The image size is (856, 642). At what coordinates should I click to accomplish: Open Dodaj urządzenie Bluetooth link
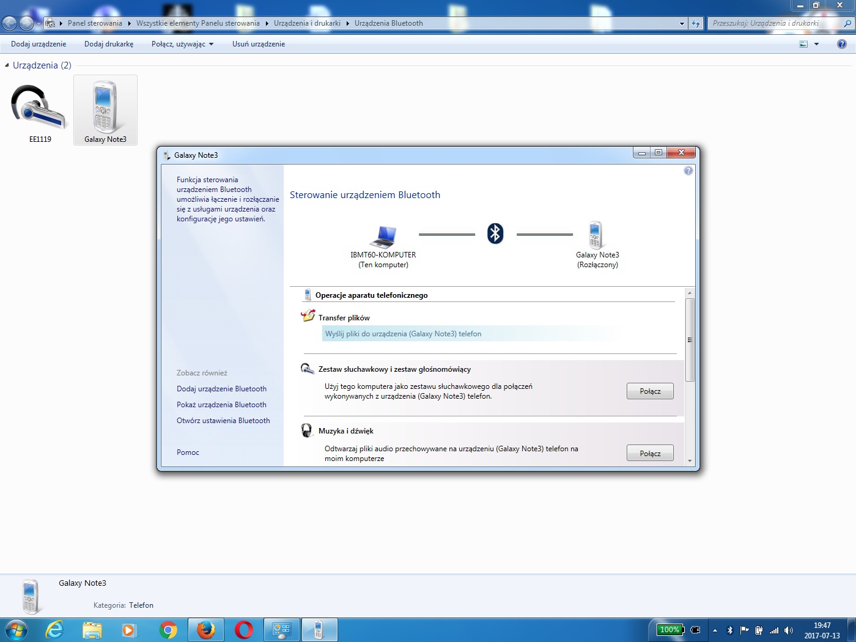pos(221,389)
